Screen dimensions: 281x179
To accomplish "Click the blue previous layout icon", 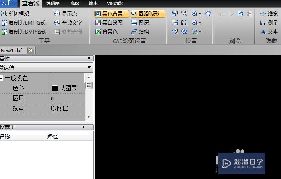I will (240, 14).
